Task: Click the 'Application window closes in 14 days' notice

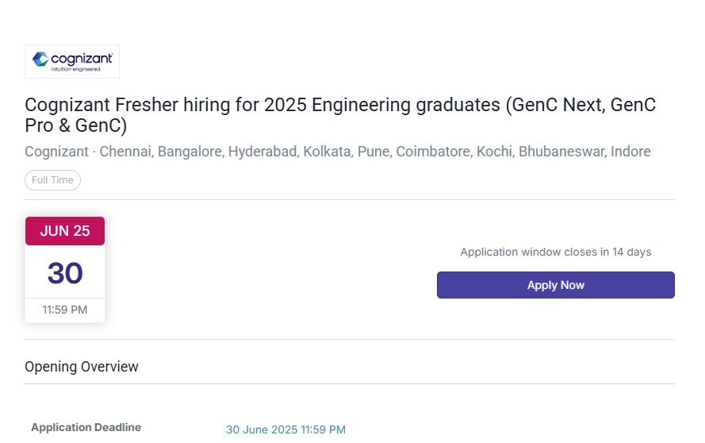Action: point(556,252)
